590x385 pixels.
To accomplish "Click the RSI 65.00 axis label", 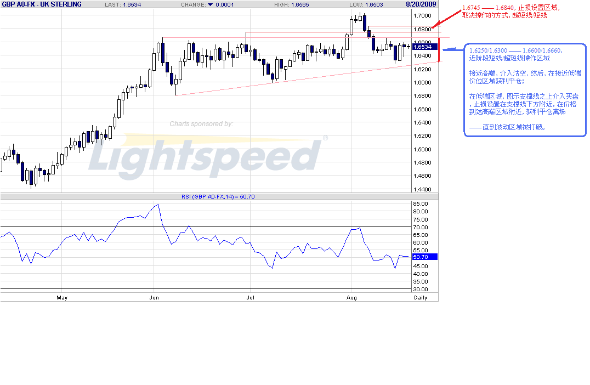I will [421, 235].
